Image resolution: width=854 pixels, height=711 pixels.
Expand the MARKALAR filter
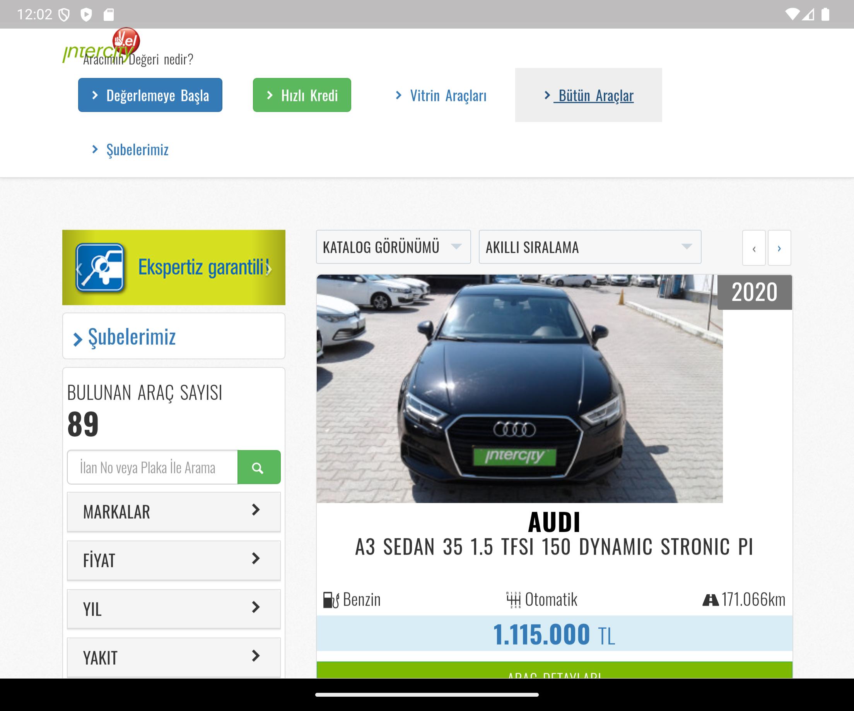point(174,512)
